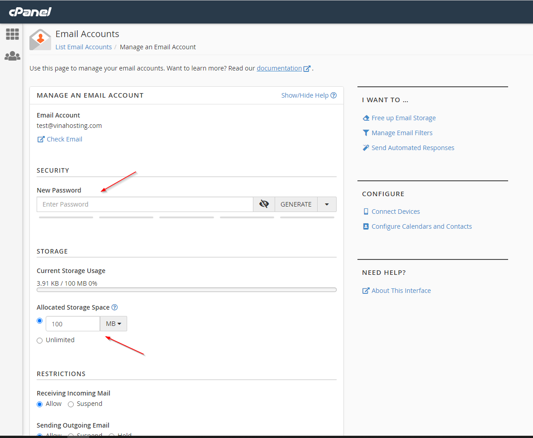The width and height of the screenshot is (533, 438).
Task: Select the Unlimited storage radio button
Action: click(40, 340)
